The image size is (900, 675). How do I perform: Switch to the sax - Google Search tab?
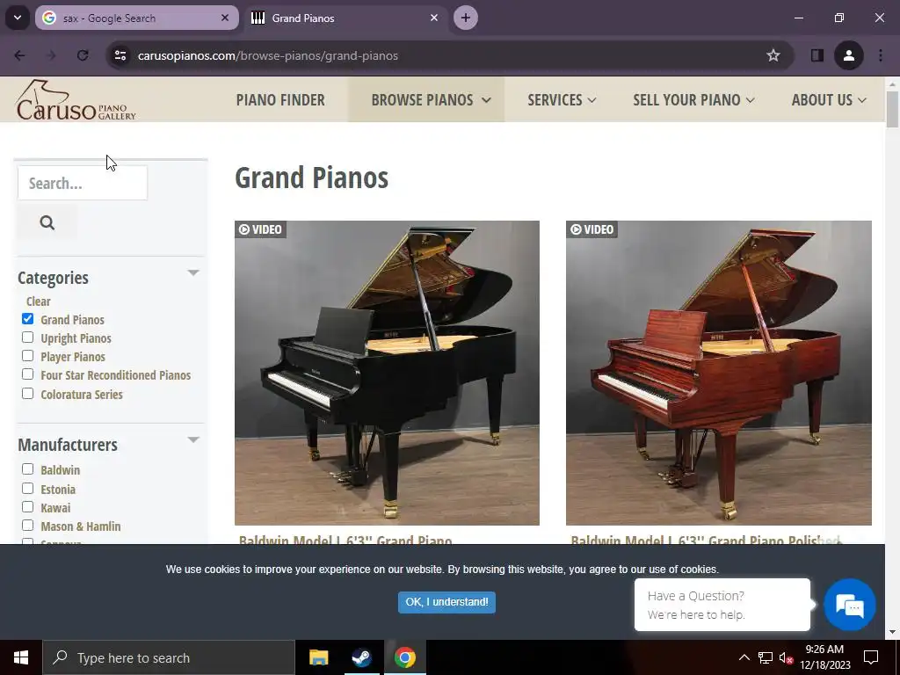pyautogui.click(x=136, y=18)
